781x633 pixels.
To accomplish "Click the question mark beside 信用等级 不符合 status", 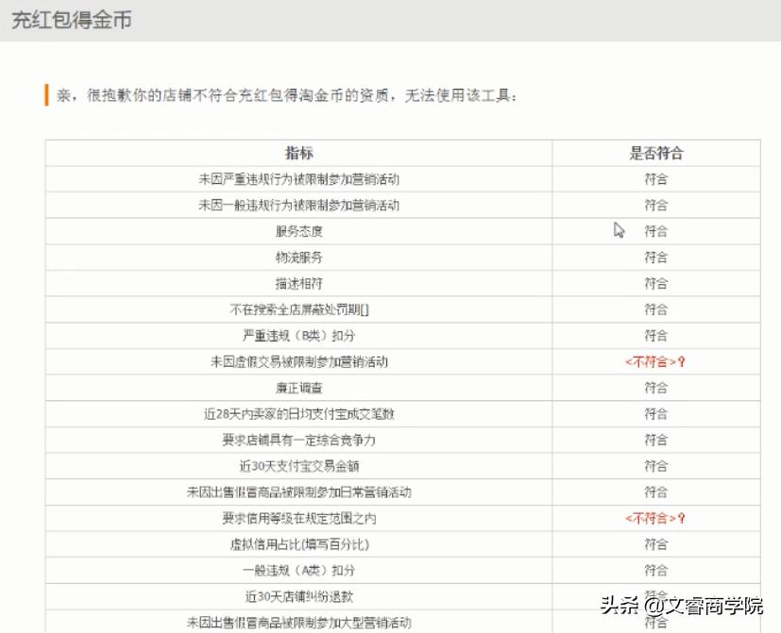I will tap(681, 517).
